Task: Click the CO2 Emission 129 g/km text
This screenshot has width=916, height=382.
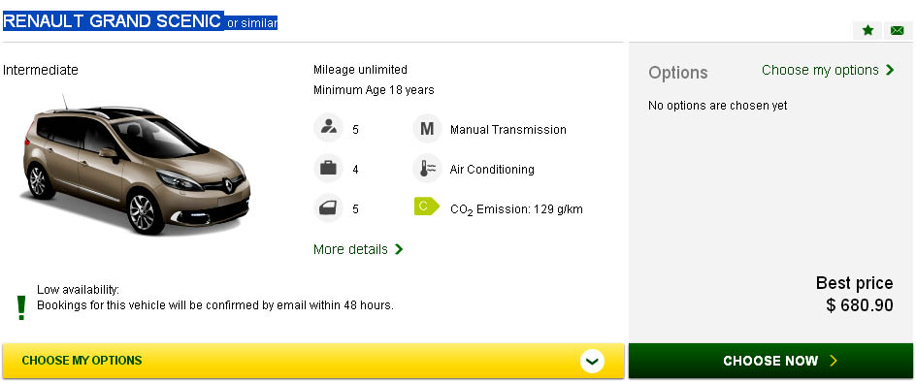Action: 516,209
